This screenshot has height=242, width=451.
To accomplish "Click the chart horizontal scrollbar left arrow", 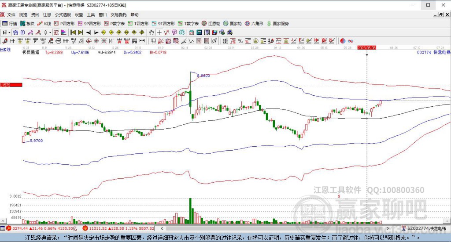I will 162,228.
